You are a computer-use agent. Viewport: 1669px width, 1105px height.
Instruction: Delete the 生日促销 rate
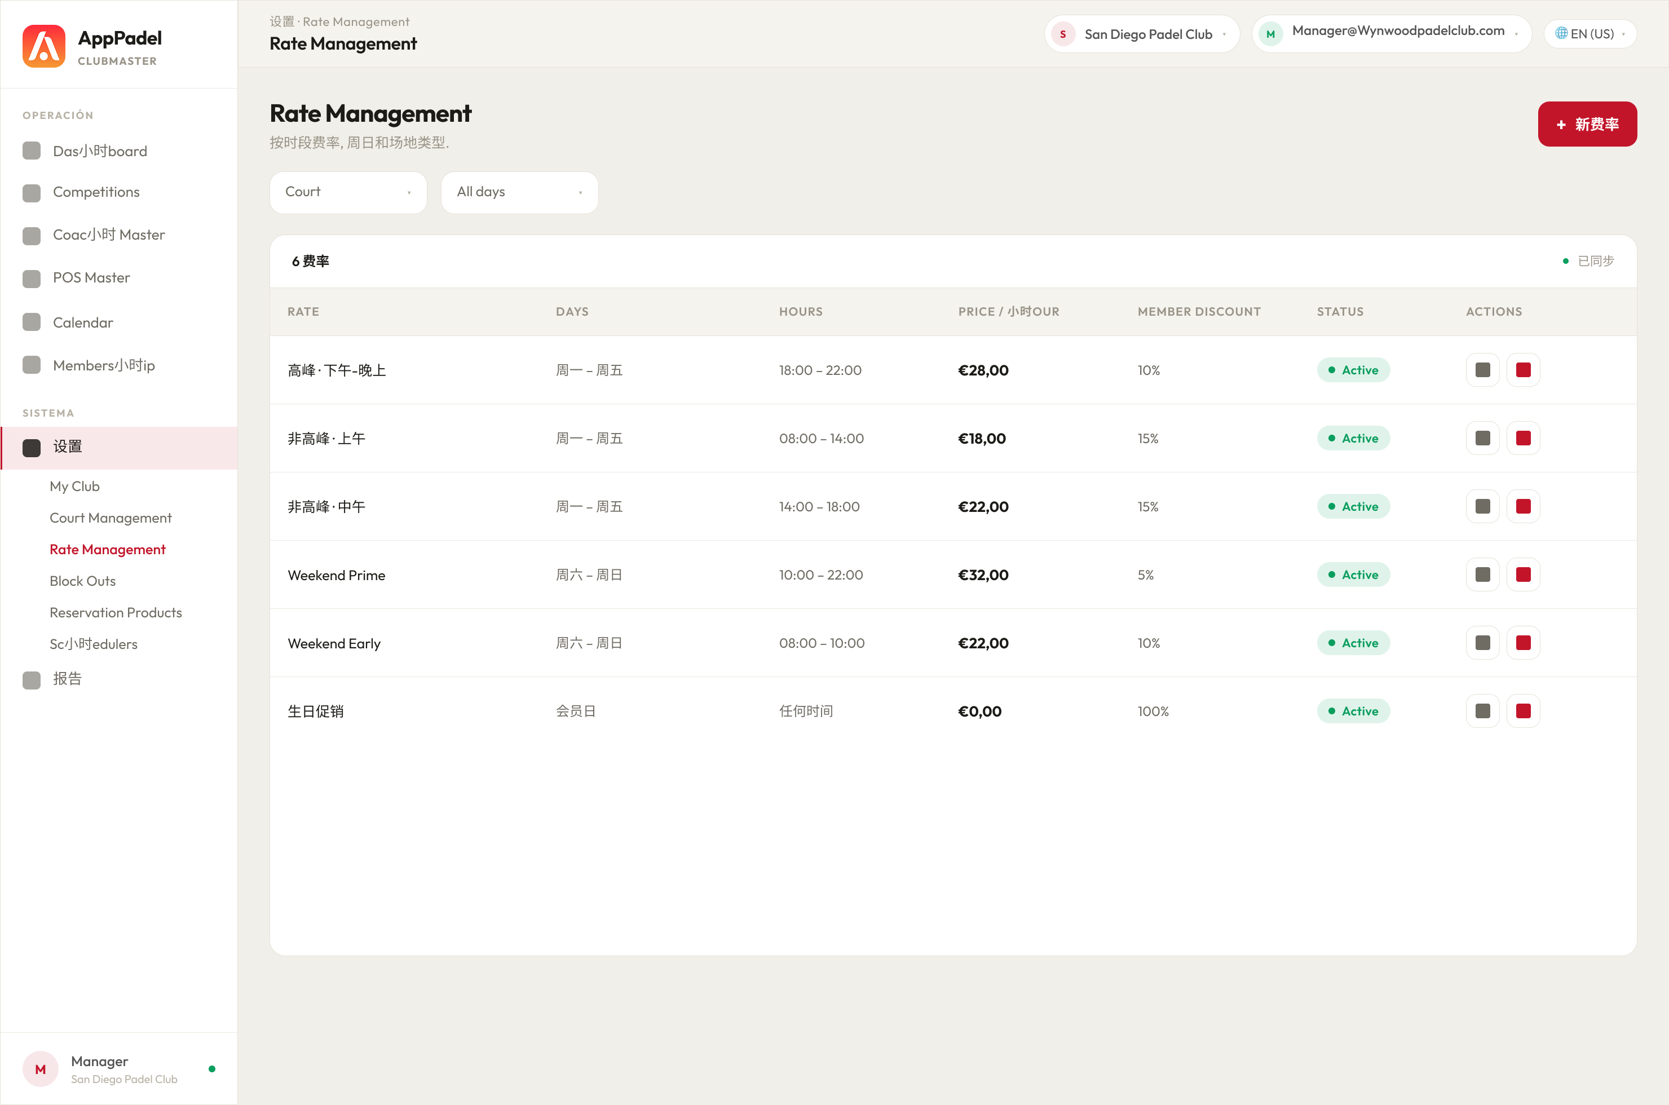(1523, 711)
